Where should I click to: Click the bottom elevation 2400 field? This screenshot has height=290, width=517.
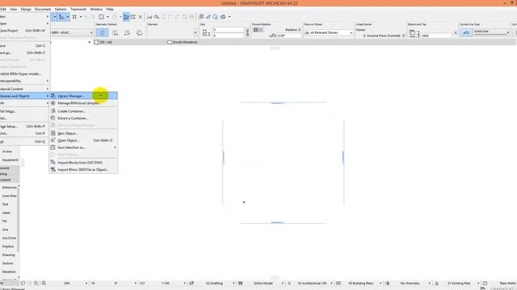[436, 35]
